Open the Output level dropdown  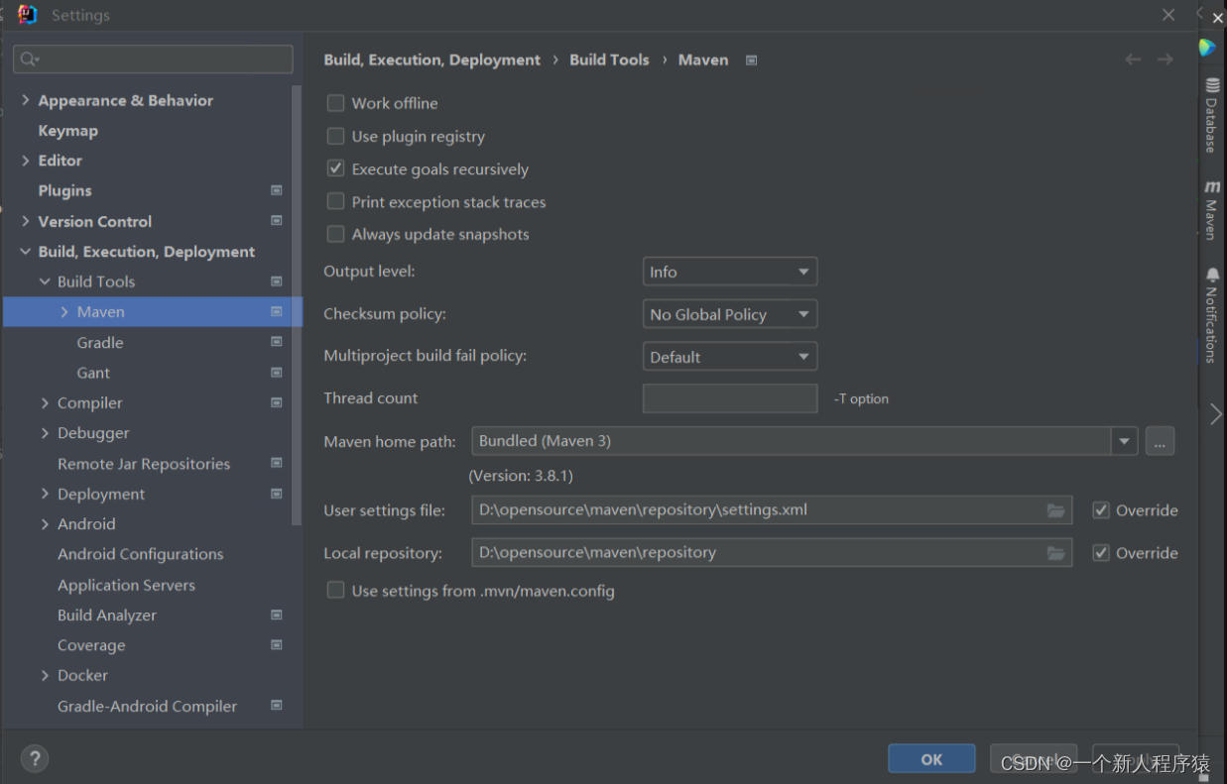coord(730,272)
